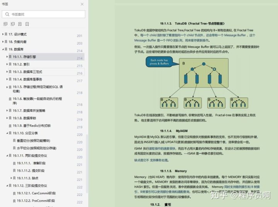The height and width of the screenshot is (207, 278).
Task: Click the bookmarks panel vertical scrollbar
Action: (87, 164)
